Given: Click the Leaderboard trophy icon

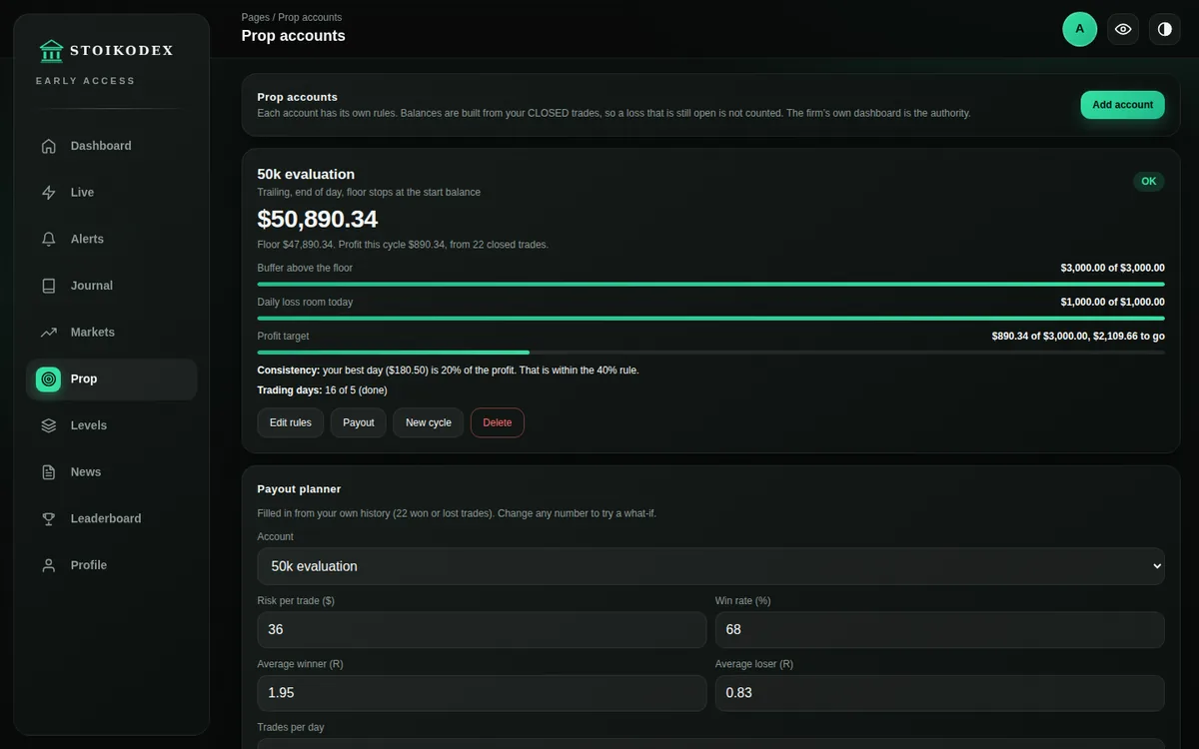Looking at the screenshot, I should coord(48,518).
